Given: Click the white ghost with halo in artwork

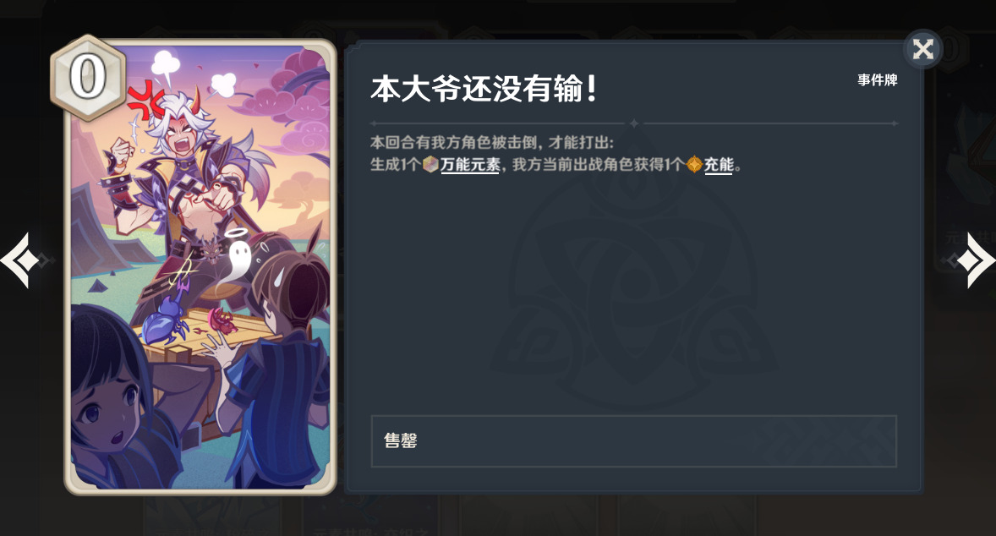Looking at the screenshot, I should [x=238, y=252].
